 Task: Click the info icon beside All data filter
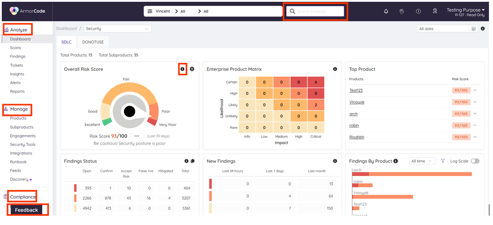483,29
